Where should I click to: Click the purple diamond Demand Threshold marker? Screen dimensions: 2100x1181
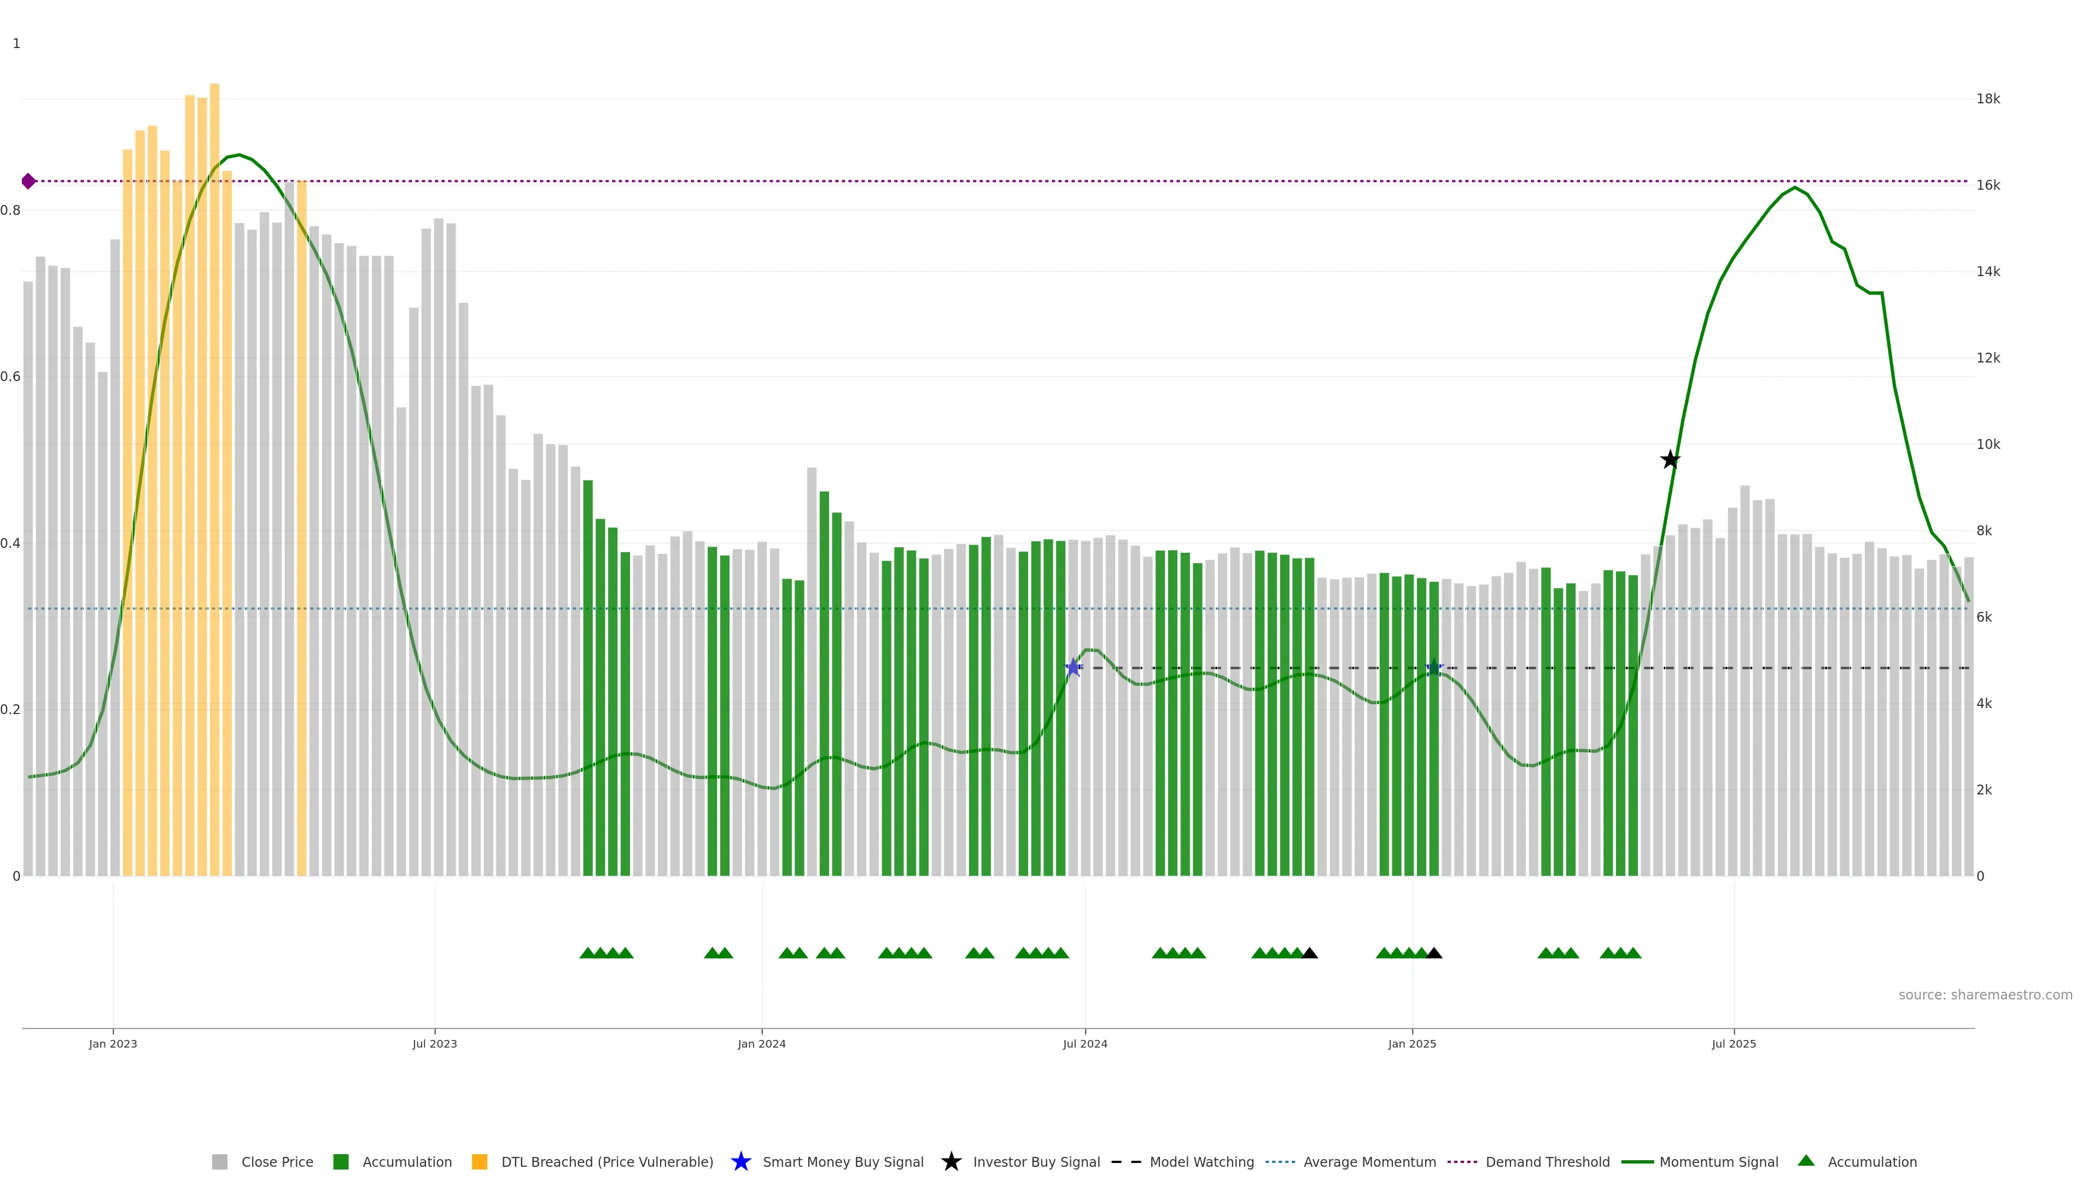28,181
